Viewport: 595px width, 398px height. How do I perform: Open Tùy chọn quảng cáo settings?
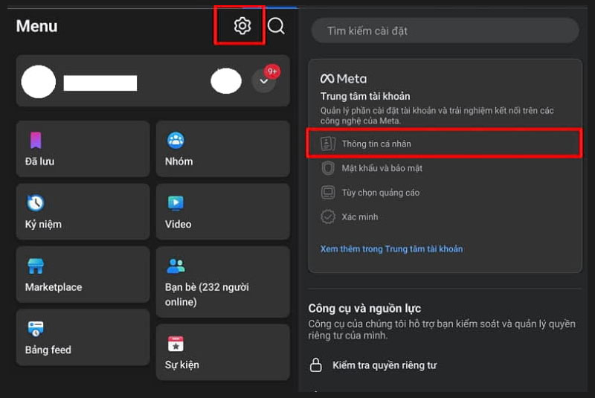(x=380, y=193)
